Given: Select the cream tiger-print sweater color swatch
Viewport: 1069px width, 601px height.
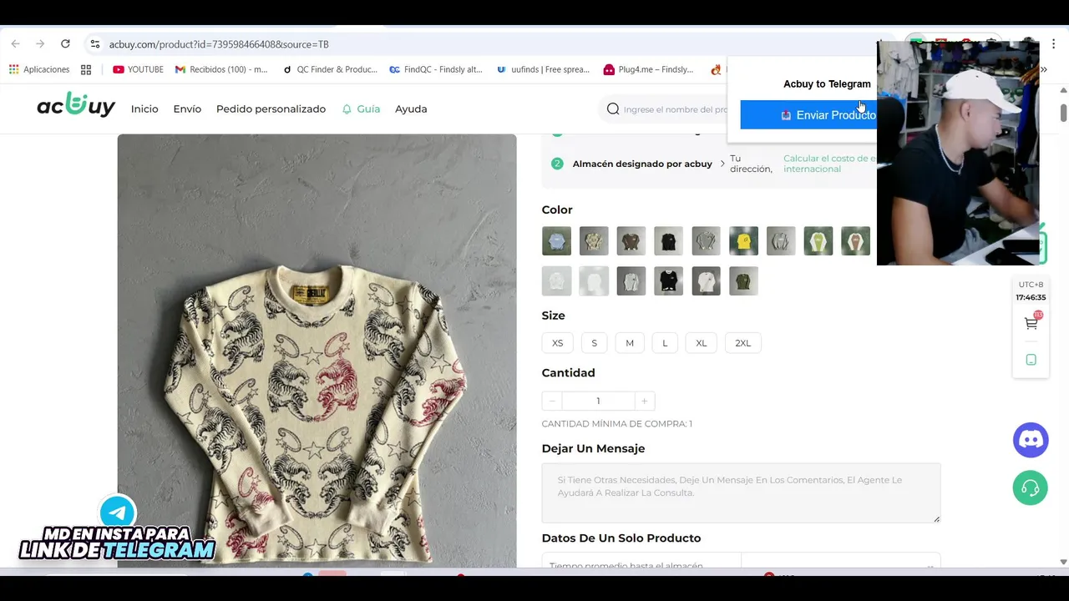Looking at the screenshot, I should coord(594,241).
